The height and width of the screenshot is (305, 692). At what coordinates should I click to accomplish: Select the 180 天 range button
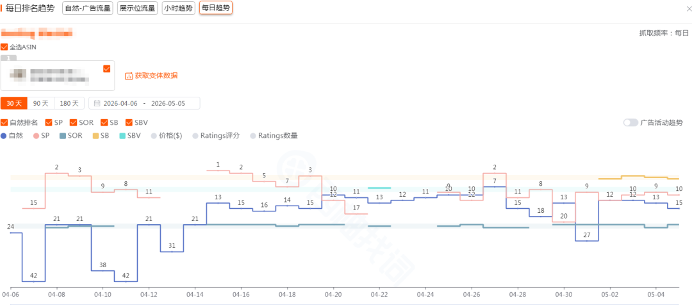click(69, 103)
